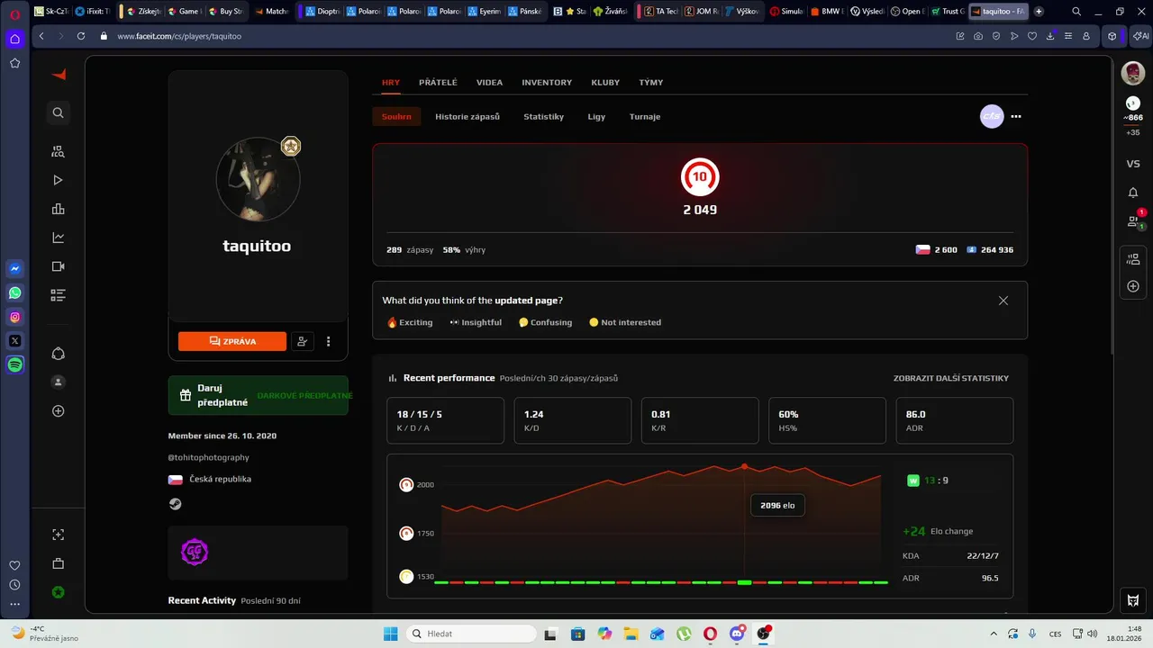1153x648 pixels.
Task: Open the search icon in FACEIT sidebar
Action: click(x=59, y=112)
